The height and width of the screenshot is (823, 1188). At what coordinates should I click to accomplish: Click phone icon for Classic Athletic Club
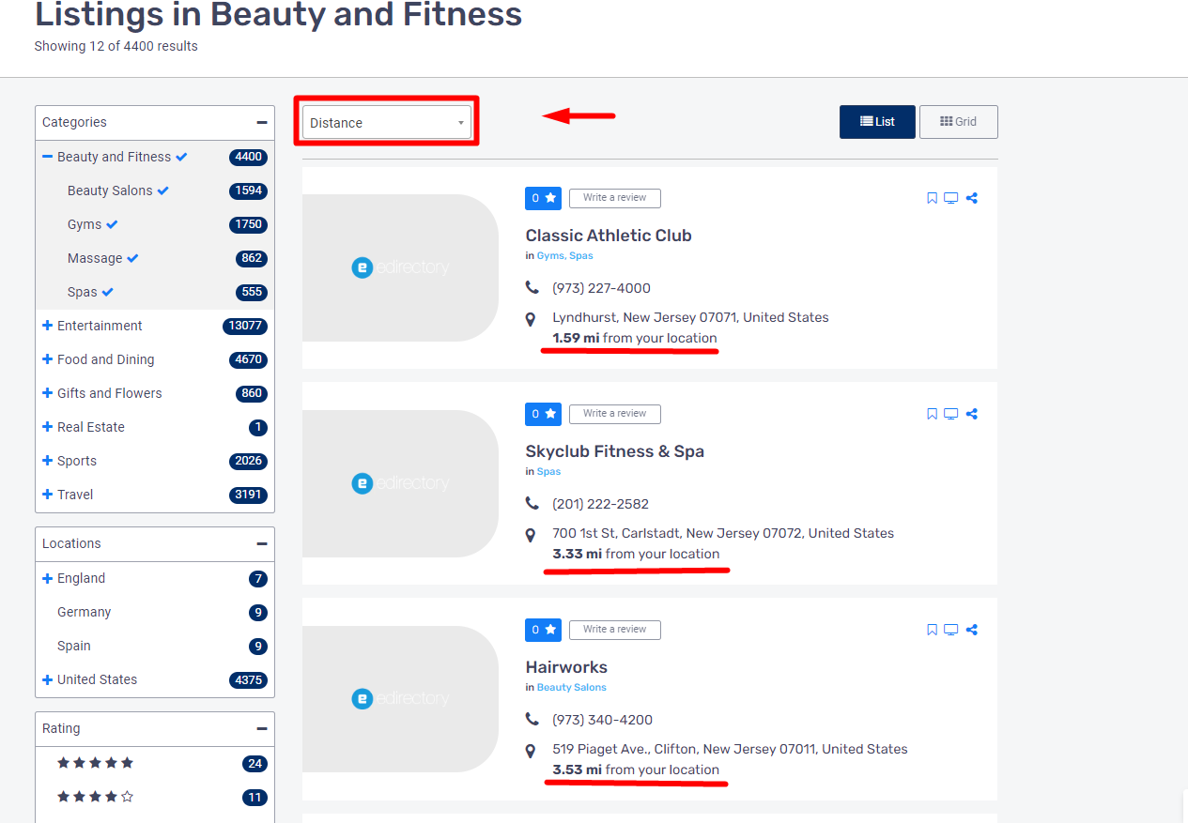[x=532, y=288]
